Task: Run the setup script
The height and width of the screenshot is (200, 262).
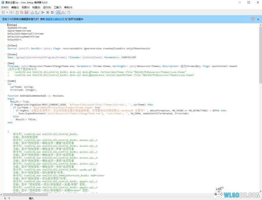Action: click(43, 12)
